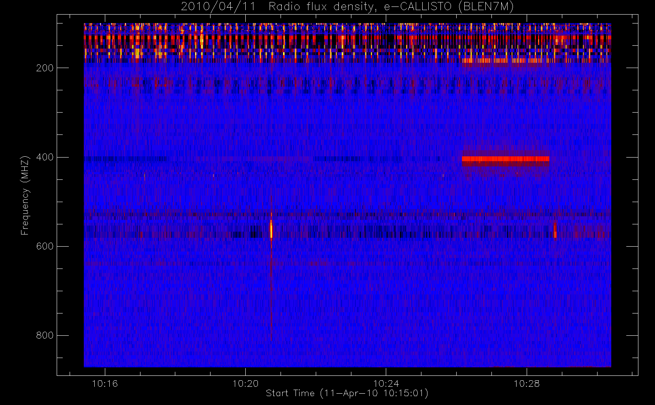Image resolution: width=655 pixels, height=405 pixels.
Task: Select the 200 frequency tick label
Action: [x=45, y=68]
